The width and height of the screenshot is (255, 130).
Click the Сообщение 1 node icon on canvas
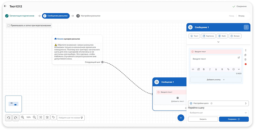[x=157, y=82]
